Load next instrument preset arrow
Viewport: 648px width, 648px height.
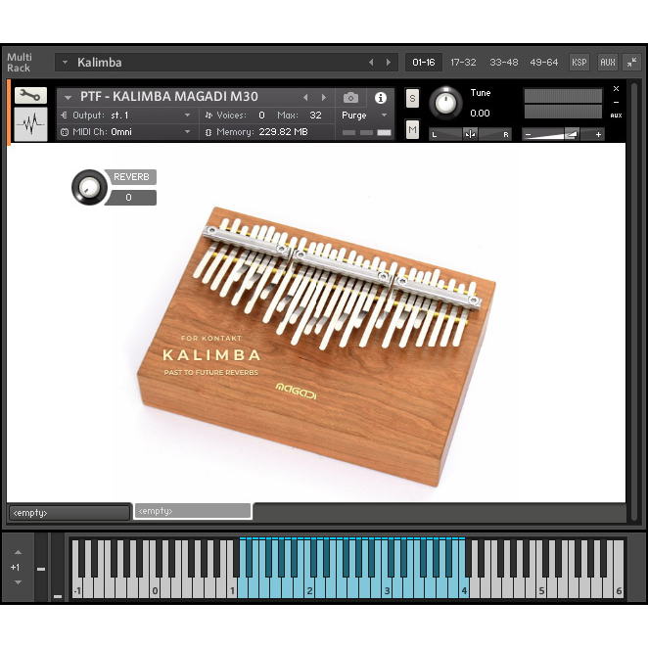tap(324, 98)
